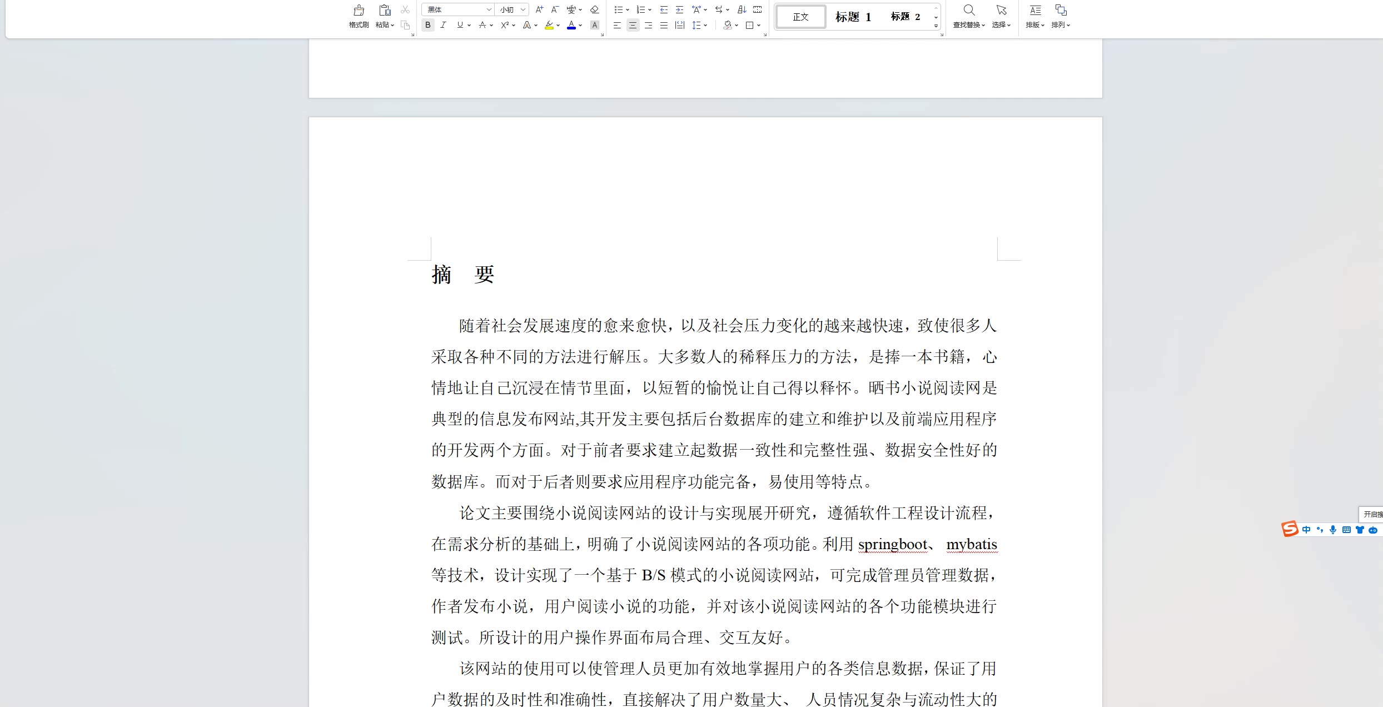Click the line spacing icon

[x=697, y=25]
